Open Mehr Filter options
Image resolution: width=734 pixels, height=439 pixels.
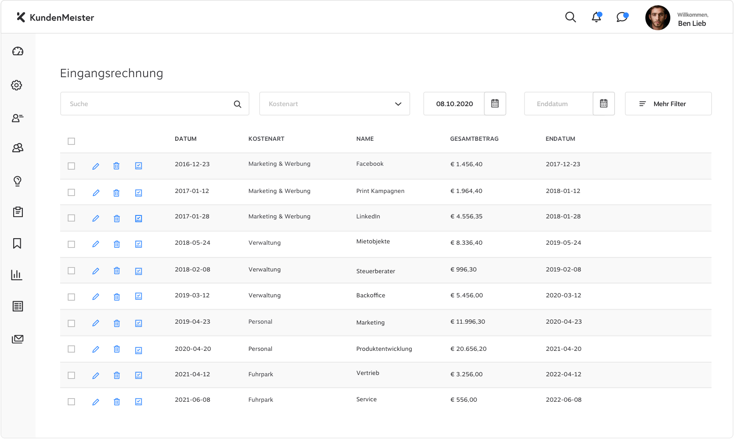(x=668, y=104)
